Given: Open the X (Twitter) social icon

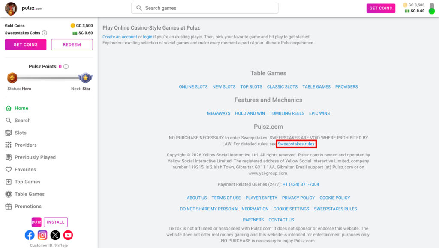Looking at the screenshot, I should (55, 235).
